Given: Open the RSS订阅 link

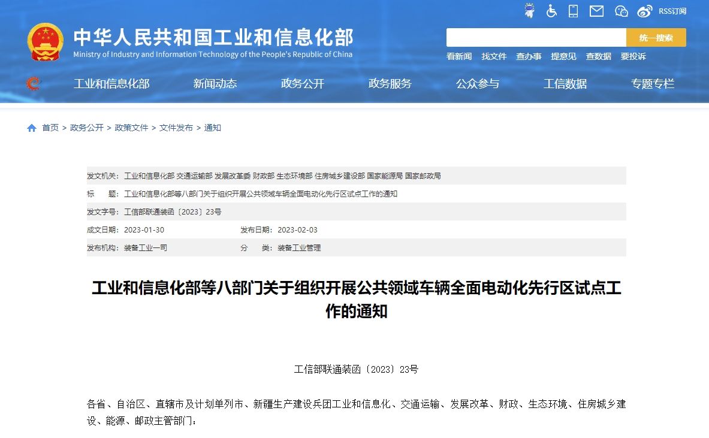Looking at the screenshot, I should pyautogui.click(x=672, y=11).
